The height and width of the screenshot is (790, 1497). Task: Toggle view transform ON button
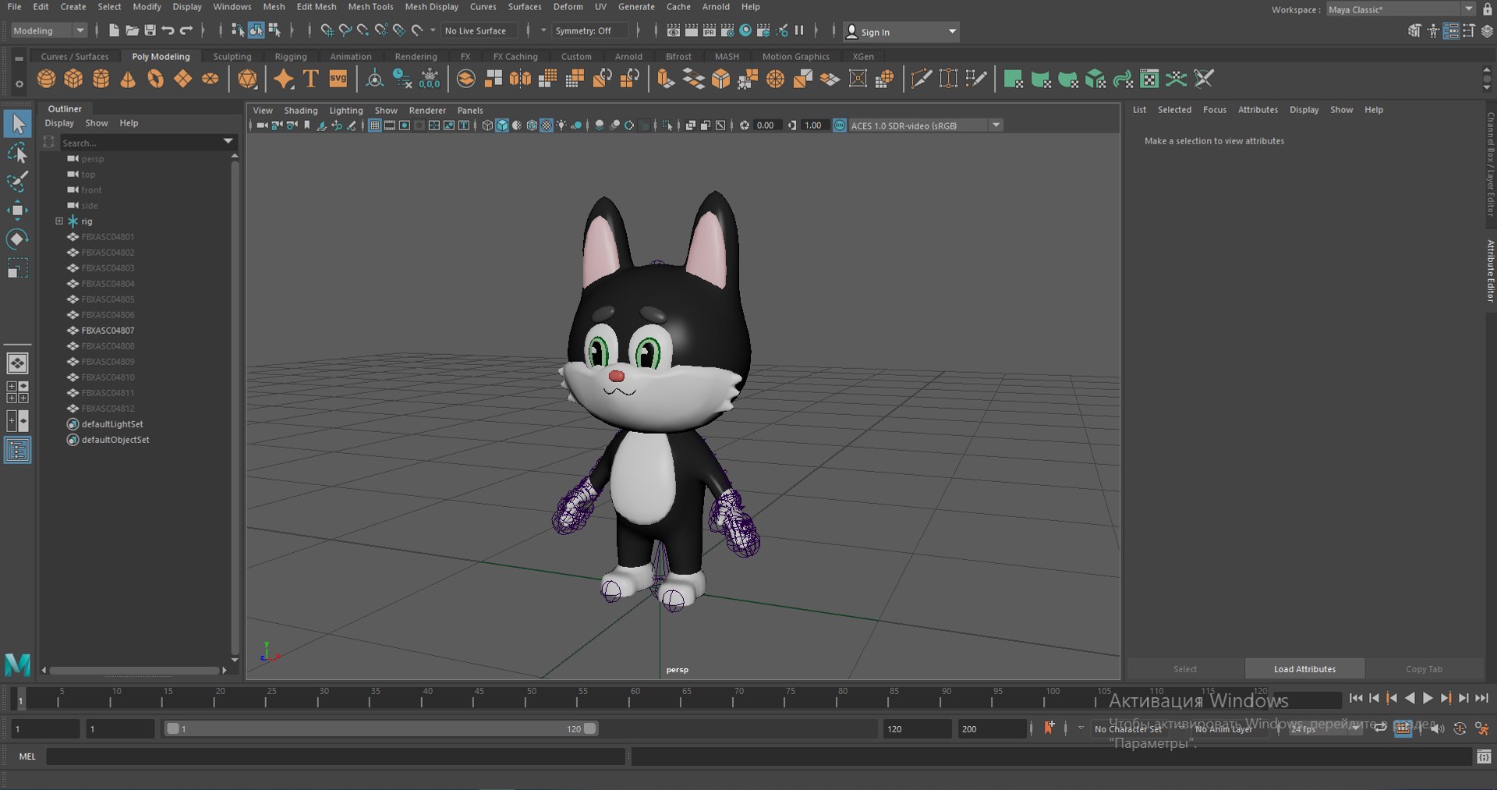pyautogui.click(x=840, y=126)
